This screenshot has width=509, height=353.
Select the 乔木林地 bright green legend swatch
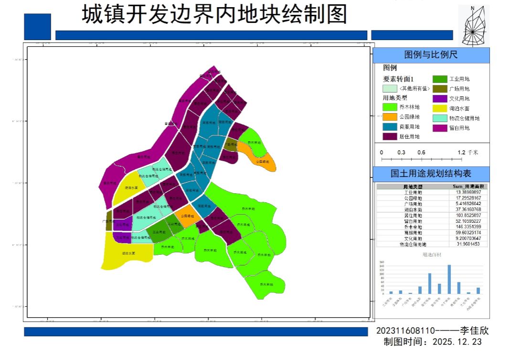[x=390, y=107]
